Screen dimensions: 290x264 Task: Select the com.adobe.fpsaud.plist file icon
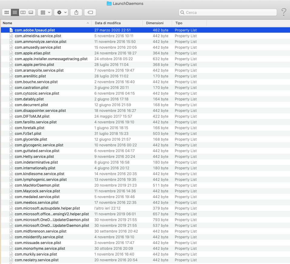coord(11,30)
